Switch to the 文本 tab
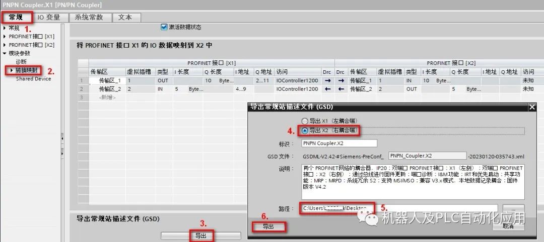This screenshot has width=544, height=242. tap(124, 17)
